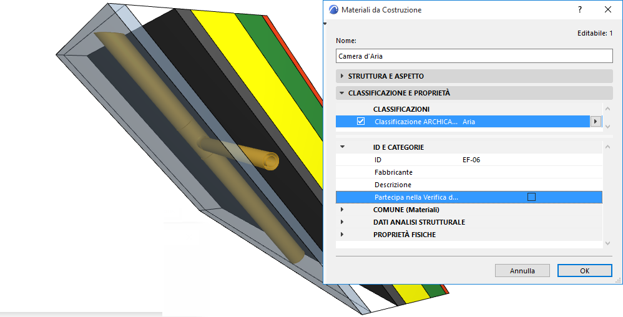Viewport: 623px width, 317px height.
Task: Click the Annulla button
Action: tap(522, 271)
